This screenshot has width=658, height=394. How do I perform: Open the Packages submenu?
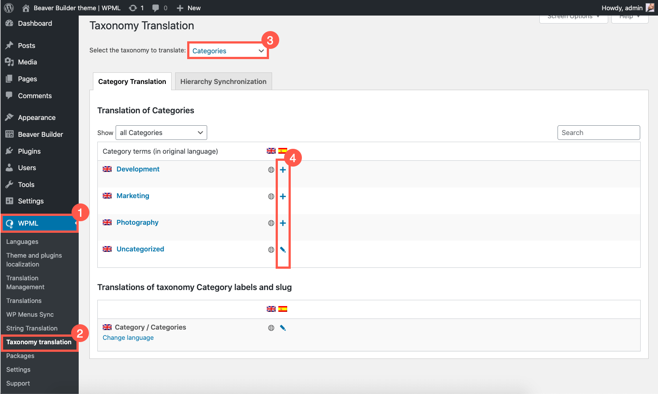20,356
